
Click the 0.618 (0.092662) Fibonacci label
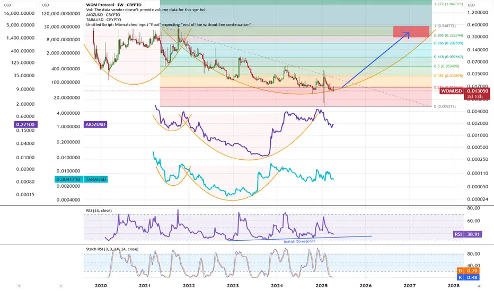(448, 57)
